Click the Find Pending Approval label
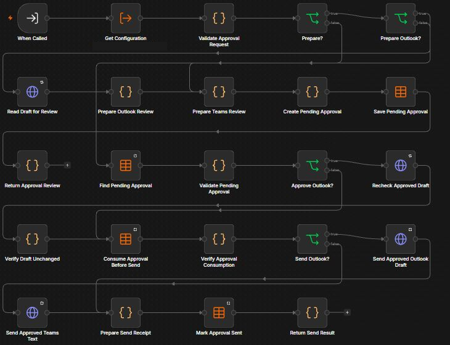Screen dimensions: 450x345 [x=126, y=185]
